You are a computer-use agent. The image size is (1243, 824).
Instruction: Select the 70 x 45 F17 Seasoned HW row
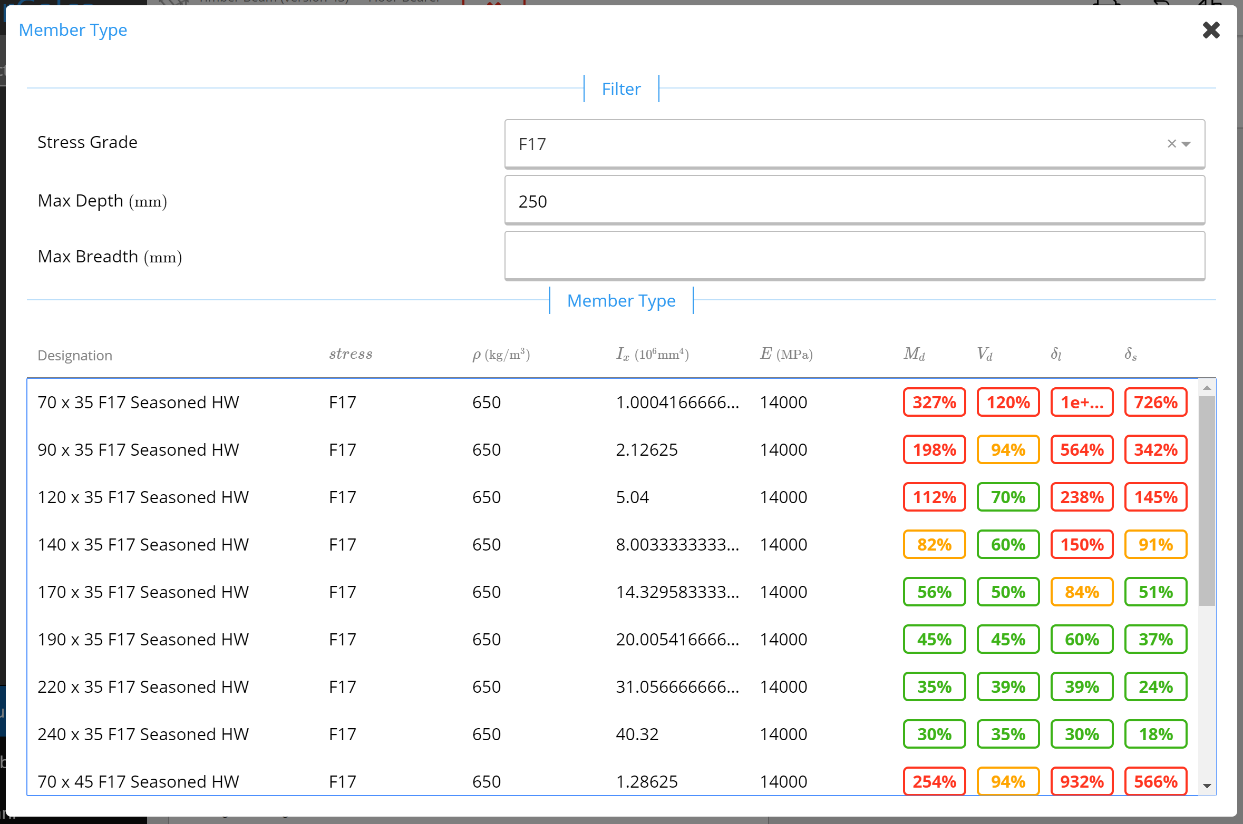pyautogui.click(x=138, y=782)
